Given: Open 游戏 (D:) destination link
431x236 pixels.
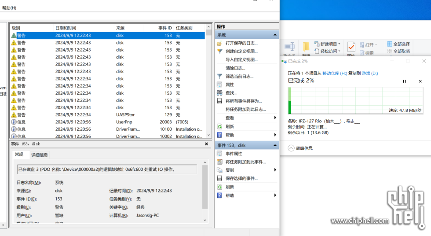Looking at the screenshot, I should [370, 74].
